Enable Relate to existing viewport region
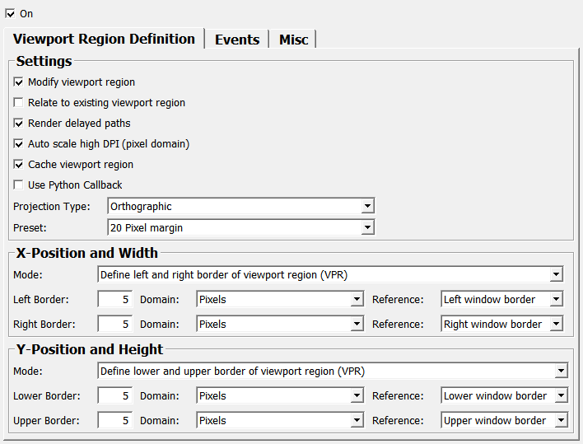Screen dimensions: 583x444 (19, 103)
